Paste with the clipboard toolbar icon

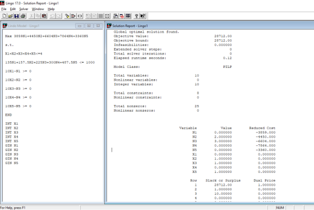[44, 16]
